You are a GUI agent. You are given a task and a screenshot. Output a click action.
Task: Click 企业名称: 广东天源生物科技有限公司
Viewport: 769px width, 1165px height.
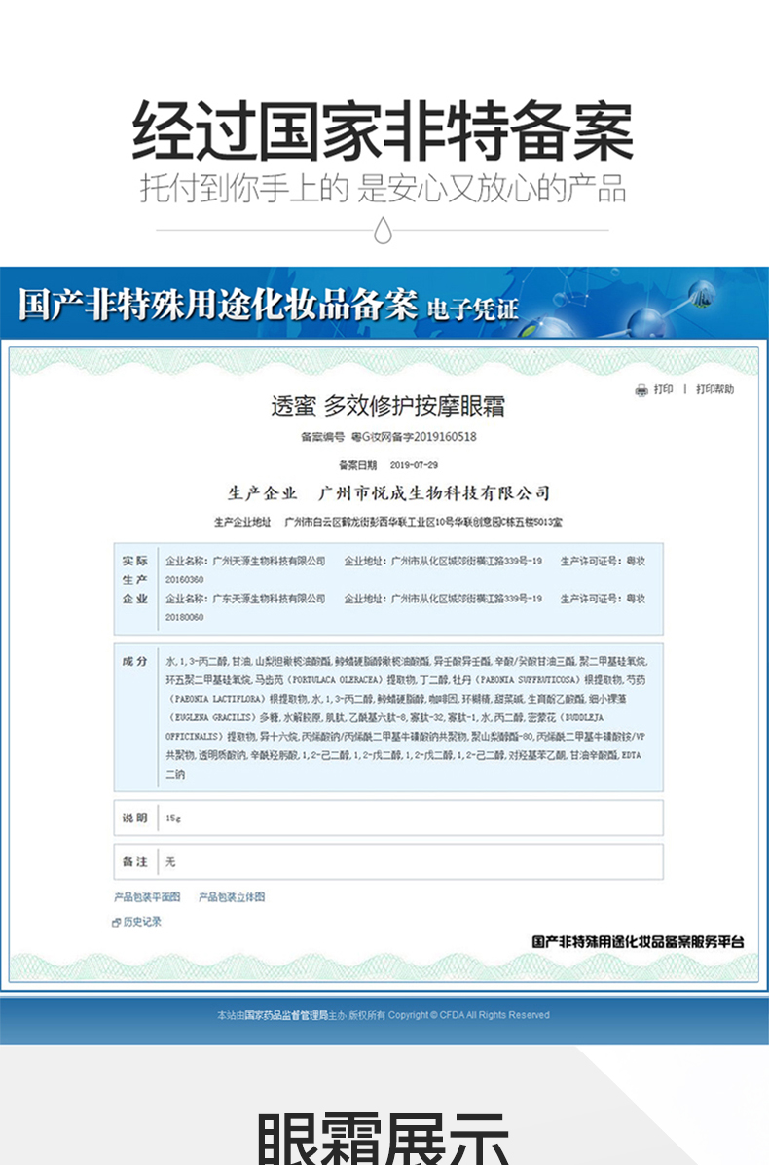(245, 599)
